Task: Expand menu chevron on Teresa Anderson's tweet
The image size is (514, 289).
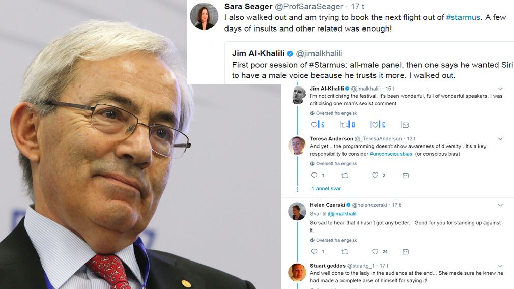Action: [x=500, y=139]
